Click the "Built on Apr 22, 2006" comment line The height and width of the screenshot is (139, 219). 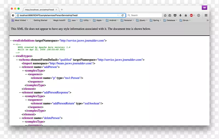[41, 50]
